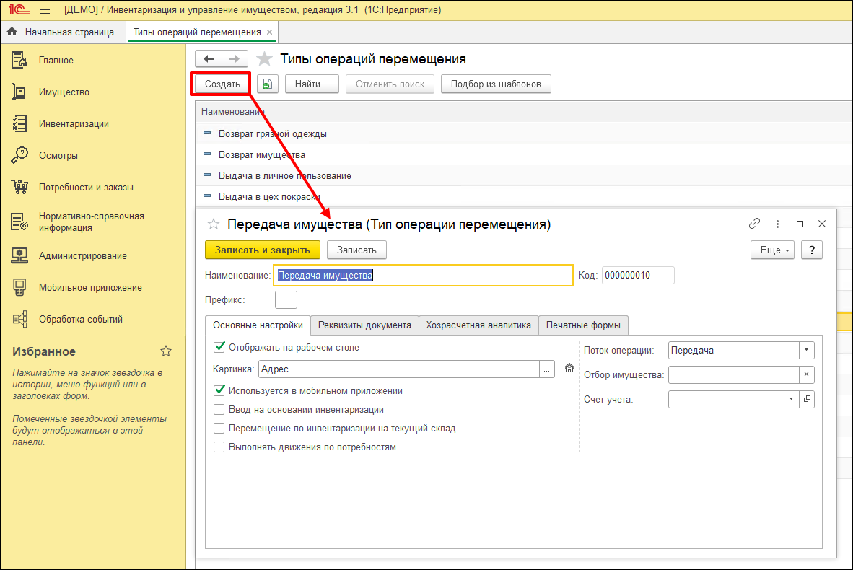
Task: Switch to the Основные настройки tab
Action: click(258, 325)
